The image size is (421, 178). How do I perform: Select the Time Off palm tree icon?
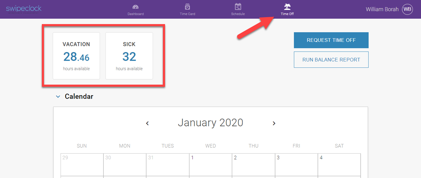click(x=287, y=7)
